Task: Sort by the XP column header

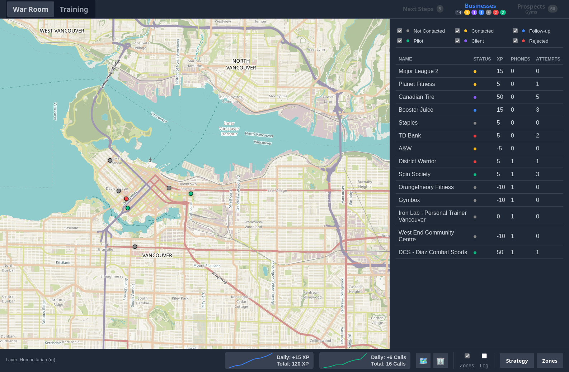Action: coord(500,59)
